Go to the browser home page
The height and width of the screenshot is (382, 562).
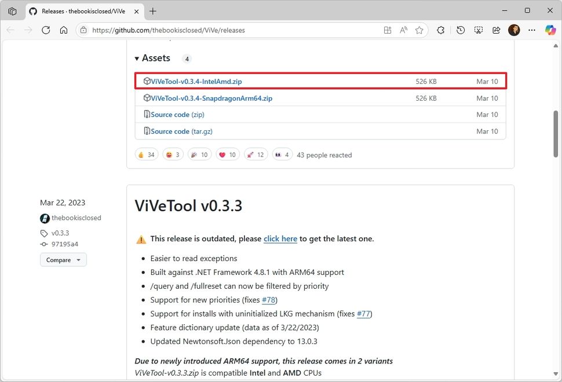pyautogui.click(x=64, y=30)
